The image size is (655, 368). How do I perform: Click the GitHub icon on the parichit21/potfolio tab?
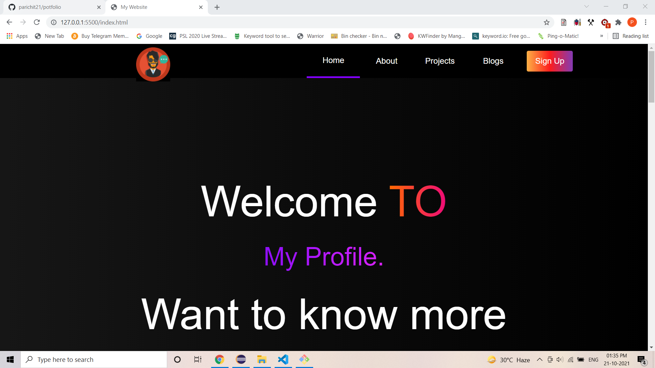click(11, 7)
